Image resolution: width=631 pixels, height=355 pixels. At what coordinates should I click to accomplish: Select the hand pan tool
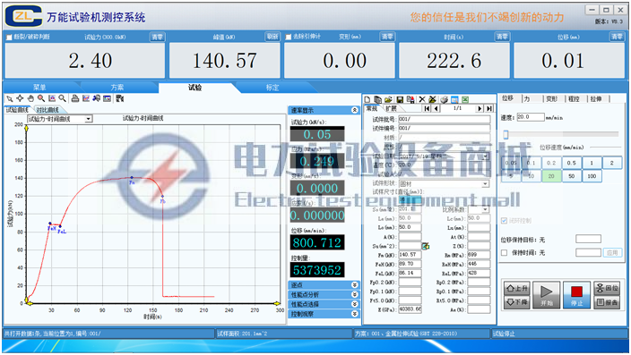point(30,98)
